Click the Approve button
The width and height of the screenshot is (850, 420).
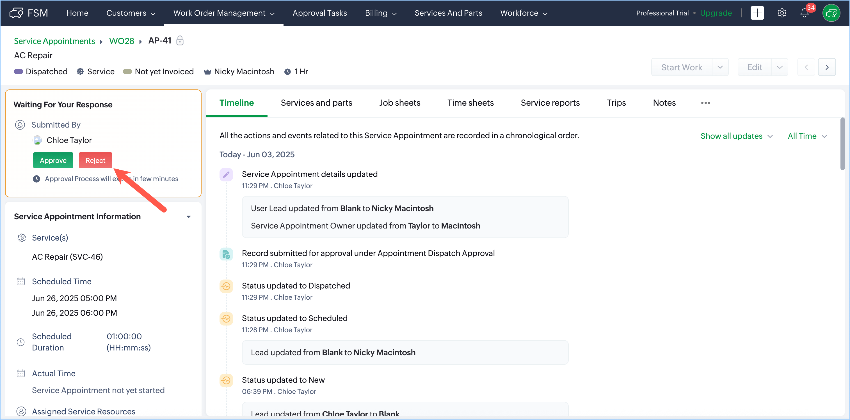(x=53, y=161)
